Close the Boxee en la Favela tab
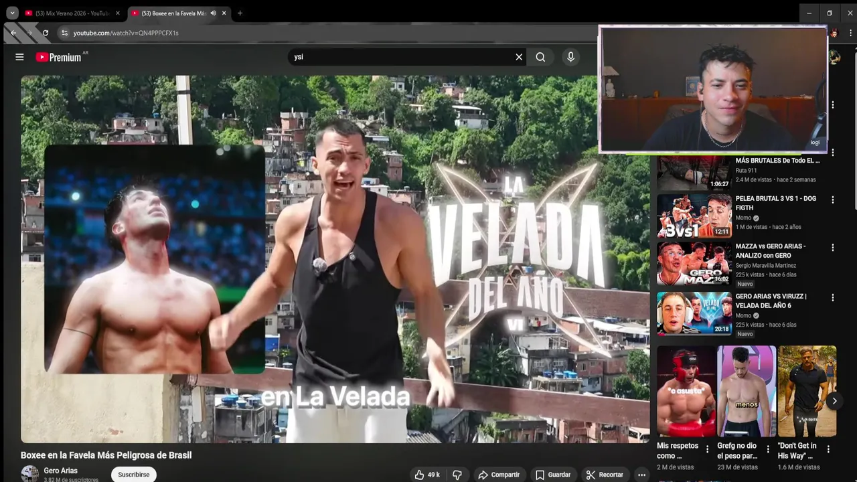 tap(224, 13)
